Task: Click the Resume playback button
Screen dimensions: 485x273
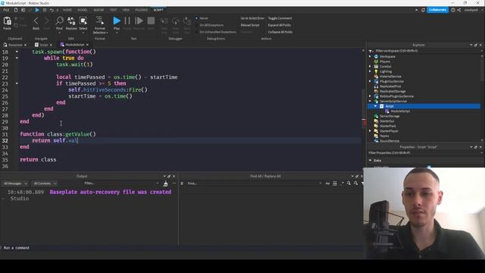Action: point(139,20)
